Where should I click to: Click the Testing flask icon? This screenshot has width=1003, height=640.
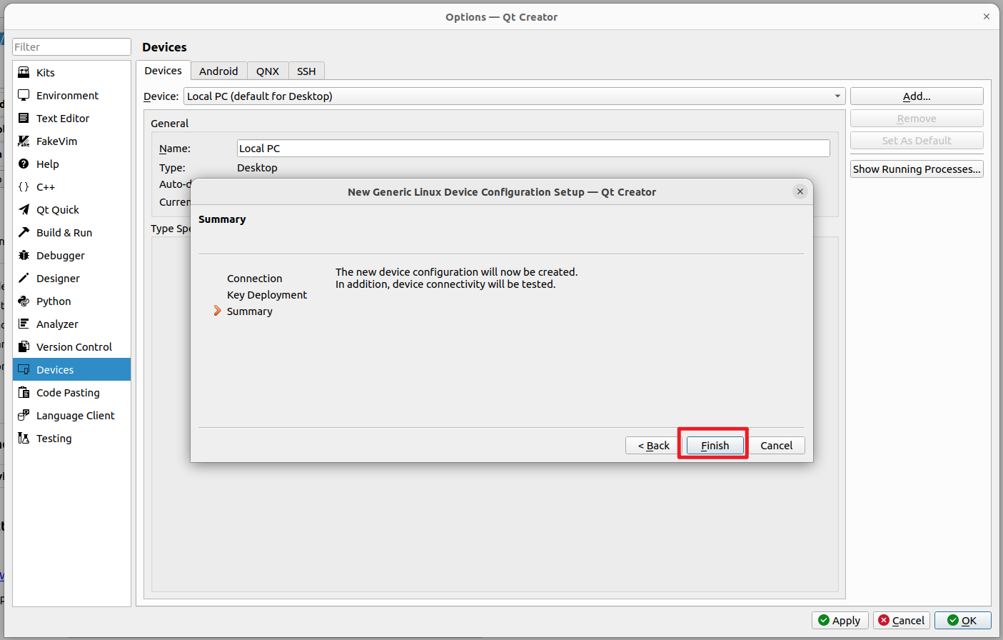point(24,438)
